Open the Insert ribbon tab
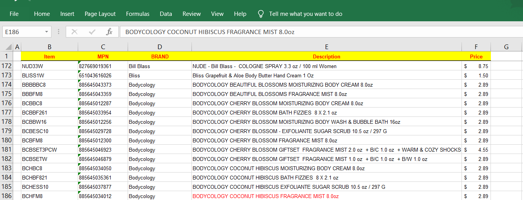This screenshot has width=523, height=200. click(x=67, y=14)
